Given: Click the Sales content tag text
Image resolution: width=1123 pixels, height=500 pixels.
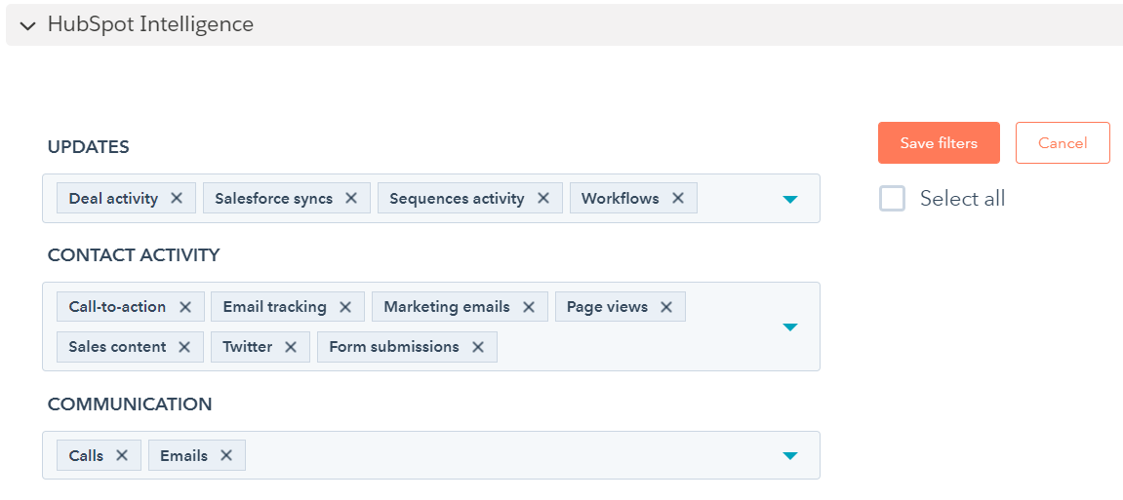Looking at the screenshot, I should pos(117,347).
